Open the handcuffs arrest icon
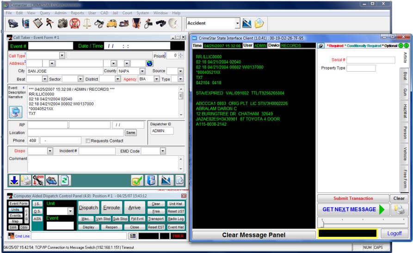The image size is (413, 253). pos(99,24)
